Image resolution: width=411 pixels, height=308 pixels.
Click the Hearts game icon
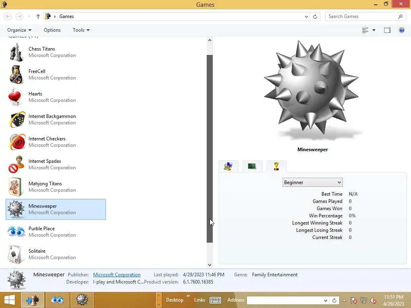[16, 97]
